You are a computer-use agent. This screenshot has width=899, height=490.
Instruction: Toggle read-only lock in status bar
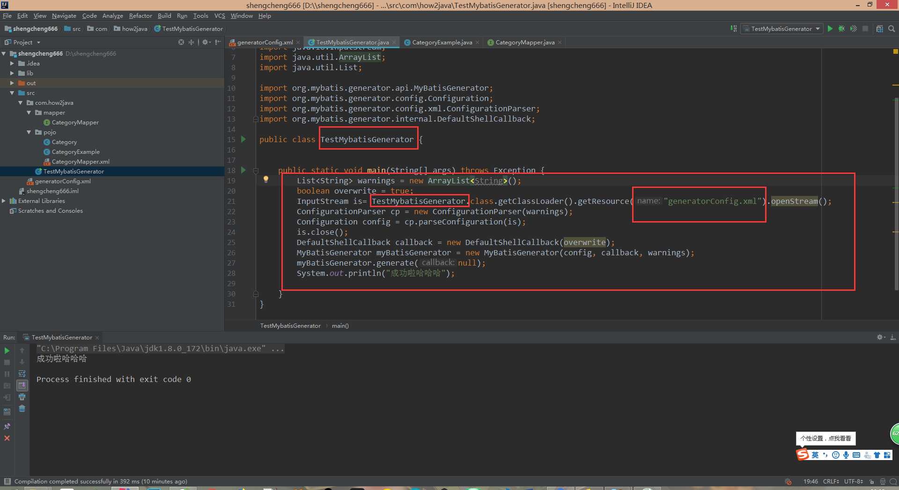[871, 481]
